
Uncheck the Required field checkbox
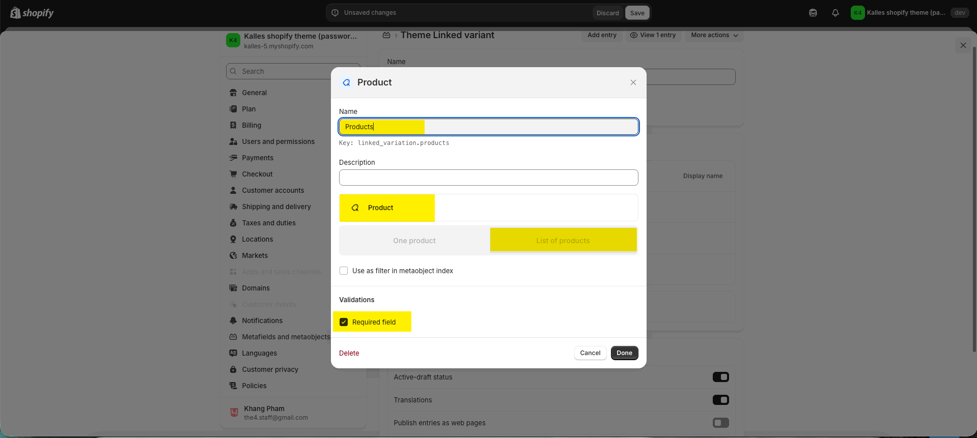click(344, 322)
